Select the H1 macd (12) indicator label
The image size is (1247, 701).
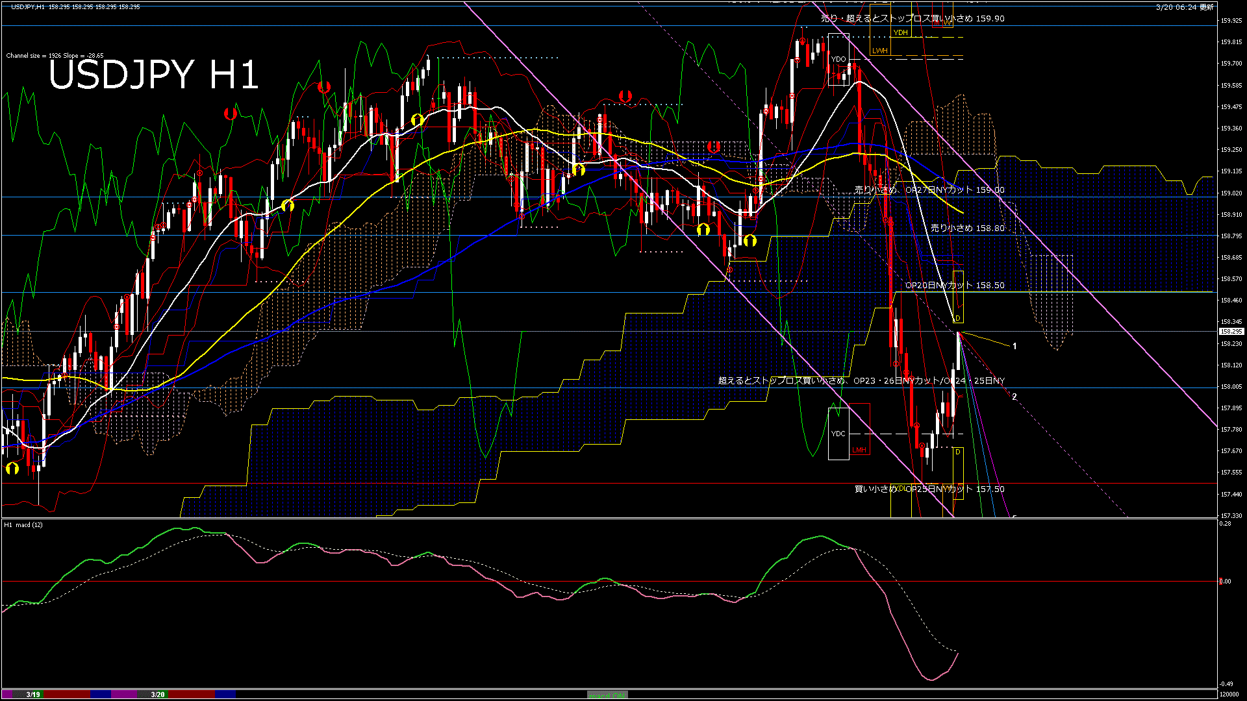pos(23,524)
